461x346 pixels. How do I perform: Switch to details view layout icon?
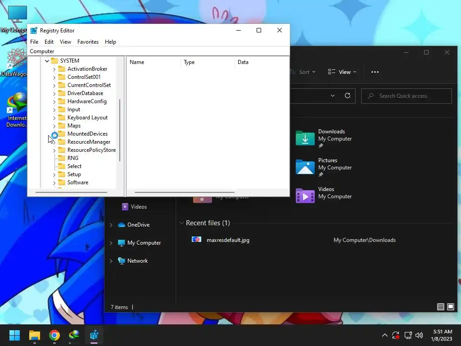pos(440,307)
